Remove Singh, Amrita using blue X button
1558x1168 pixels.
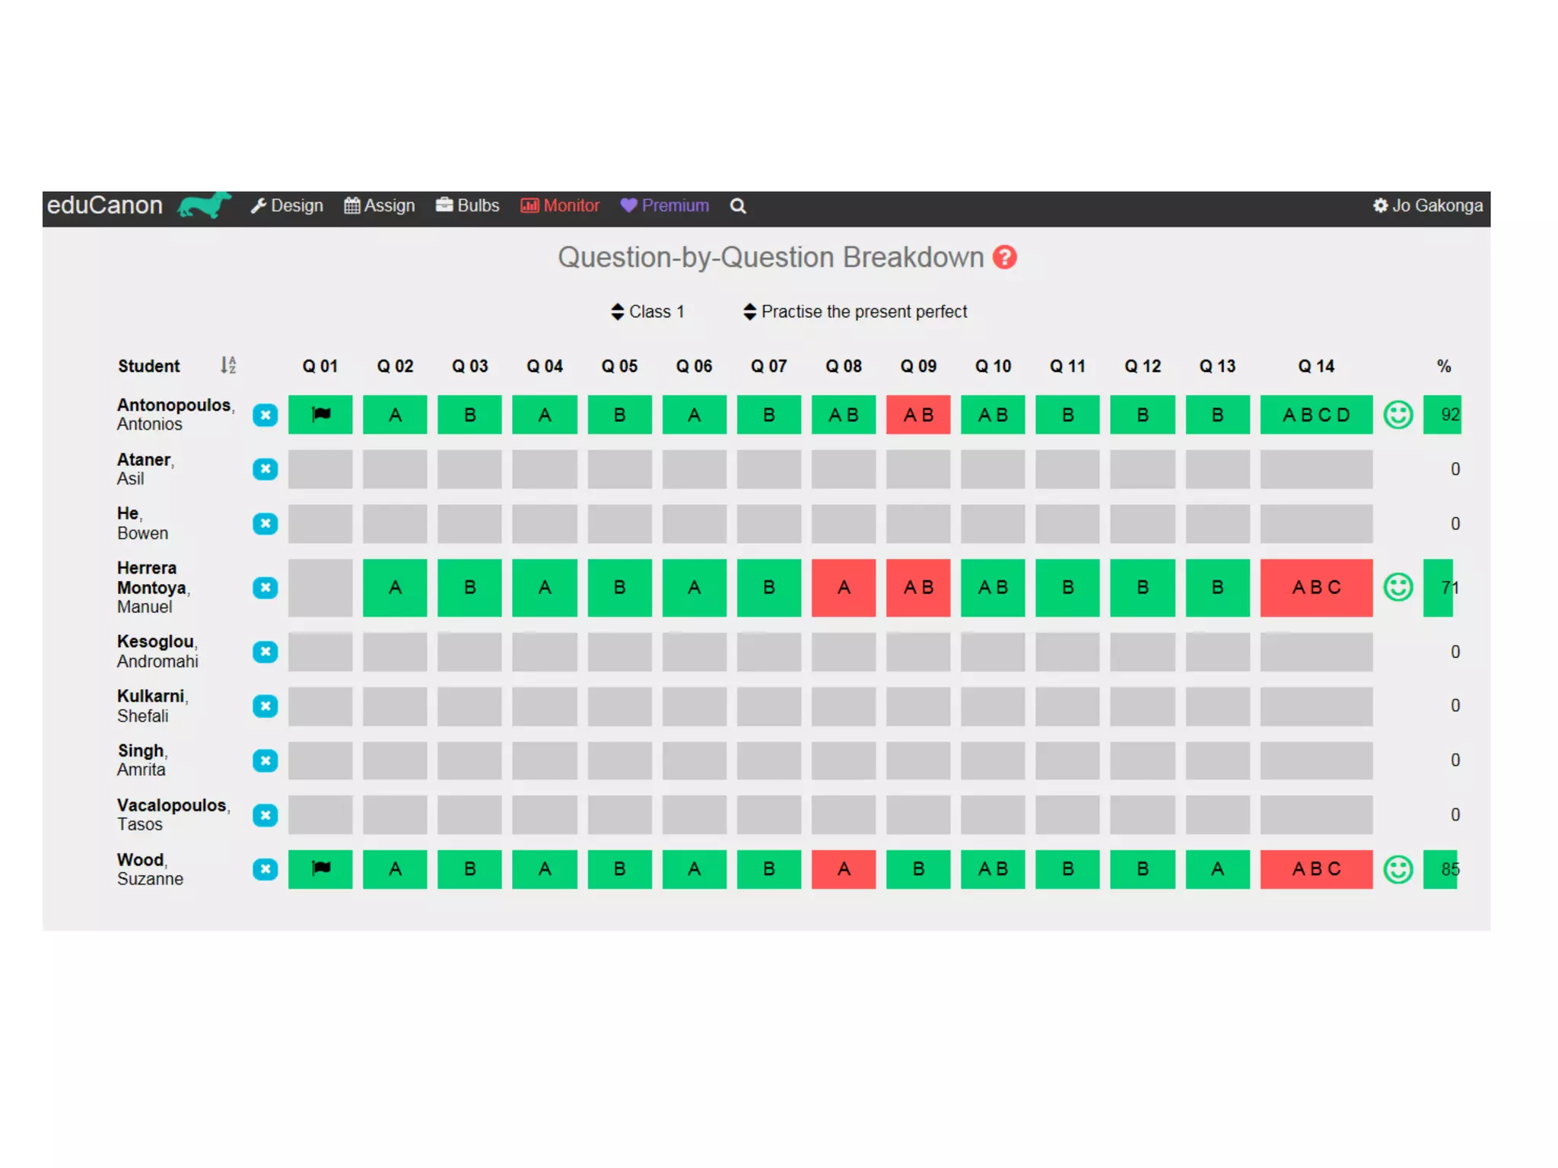tap(265, 760)
